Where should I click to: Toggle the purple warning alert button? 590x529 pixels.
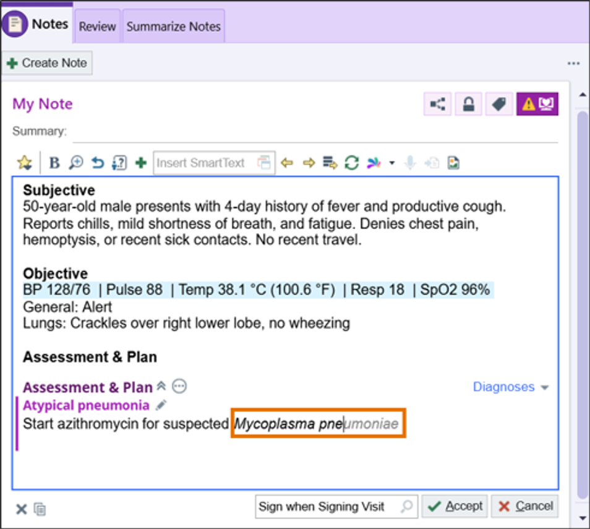pyautogui.click(x=537, y=104)
